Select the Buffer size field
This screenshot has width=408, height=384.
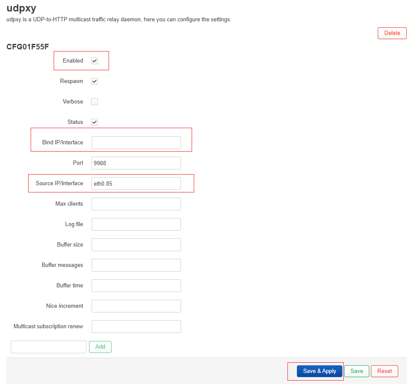click(x=136, y=245)
